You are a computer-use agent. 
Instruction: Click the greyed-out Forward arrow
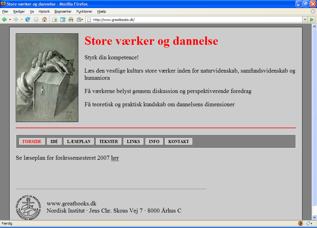16,19
